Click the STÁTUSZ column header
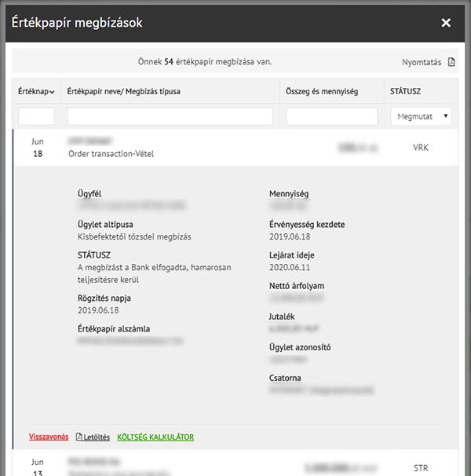The image size is (471, 476). (405, 92)
